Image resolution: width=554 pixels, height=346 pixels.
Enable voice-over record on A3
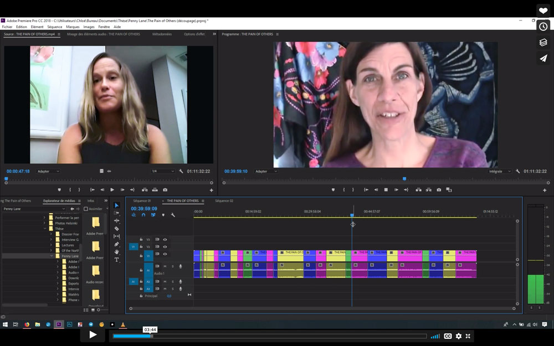(181, 289)
